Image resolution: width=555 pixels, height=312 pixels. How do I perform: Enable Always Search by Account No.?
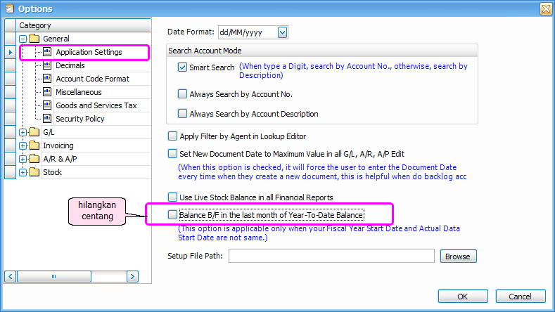[183, 94]
